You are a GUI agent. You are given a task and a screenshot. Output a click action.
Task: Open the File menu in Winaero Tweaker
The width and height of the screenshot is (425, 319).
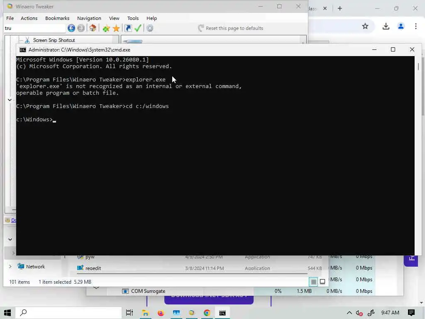pos(10,18)
